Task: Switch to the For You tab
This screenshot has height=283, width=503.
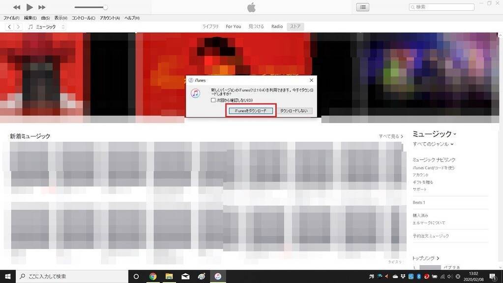Action: click(x=233, y=27)
